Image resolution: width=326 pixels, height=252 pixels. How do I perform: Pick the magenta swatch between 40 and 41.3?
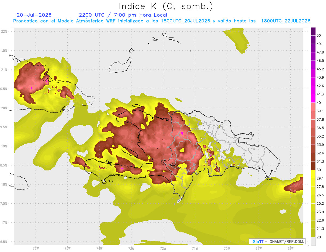[x=313, y=98]
